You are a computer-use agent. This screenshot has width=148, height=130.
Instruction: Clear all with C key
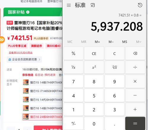[x=115, y=53]
